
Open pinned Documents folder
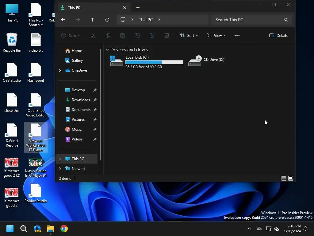77,110
